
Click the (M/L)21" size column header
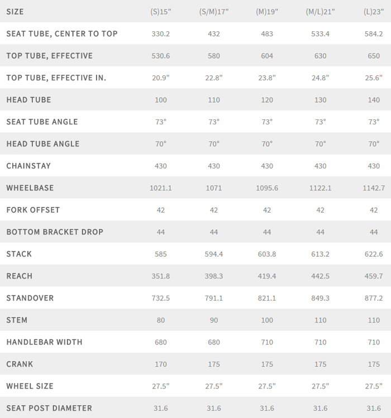(x=320, y=12)
